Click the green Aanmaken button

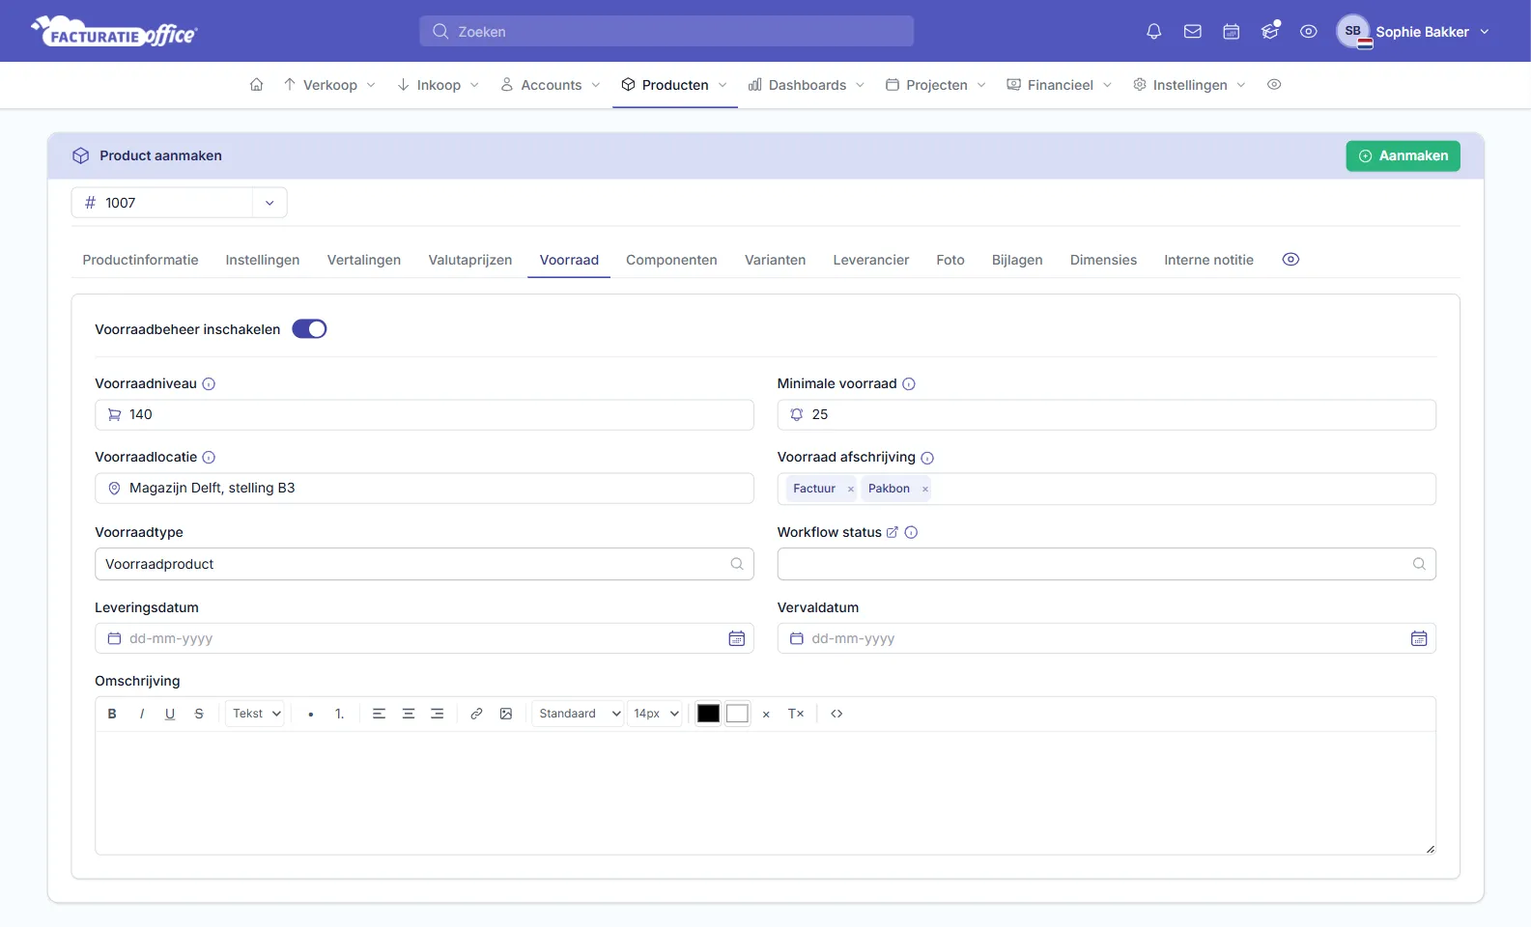click(1403, 155)
